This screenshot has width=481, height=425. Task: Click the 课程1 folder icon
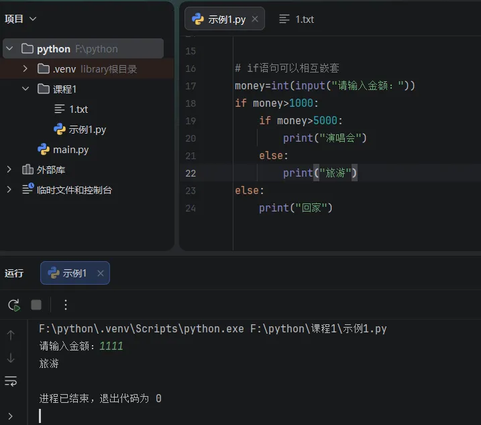click(43, 89)
